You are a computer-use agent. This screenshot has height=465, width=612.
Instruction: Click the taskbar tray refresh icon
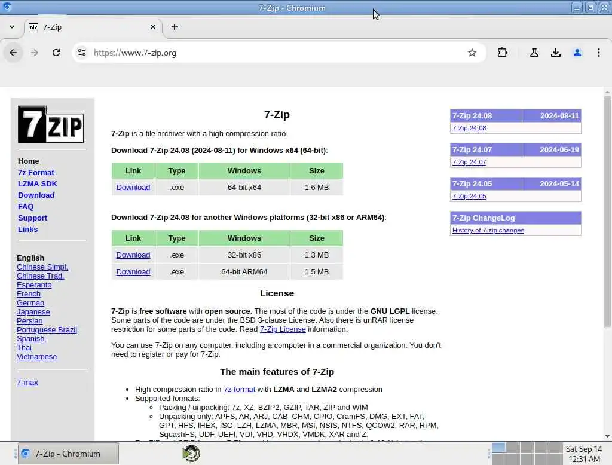coord(191,454)
